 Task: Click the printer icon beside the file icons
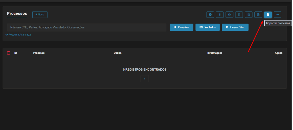pyautogui.click(x=239, y=15)
